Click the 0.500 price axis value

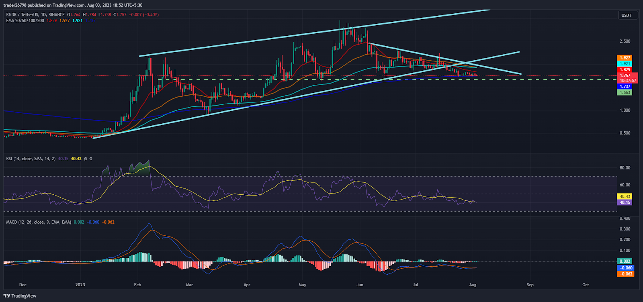625,133
